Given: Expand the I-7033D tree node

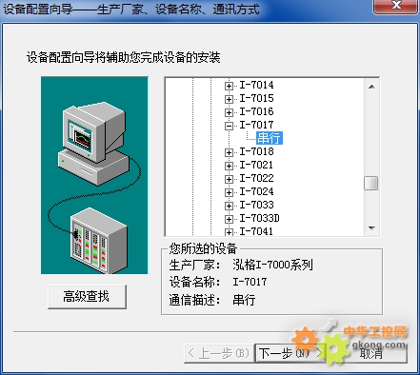Looking at the screenshot, I should [x=229, y=219].
